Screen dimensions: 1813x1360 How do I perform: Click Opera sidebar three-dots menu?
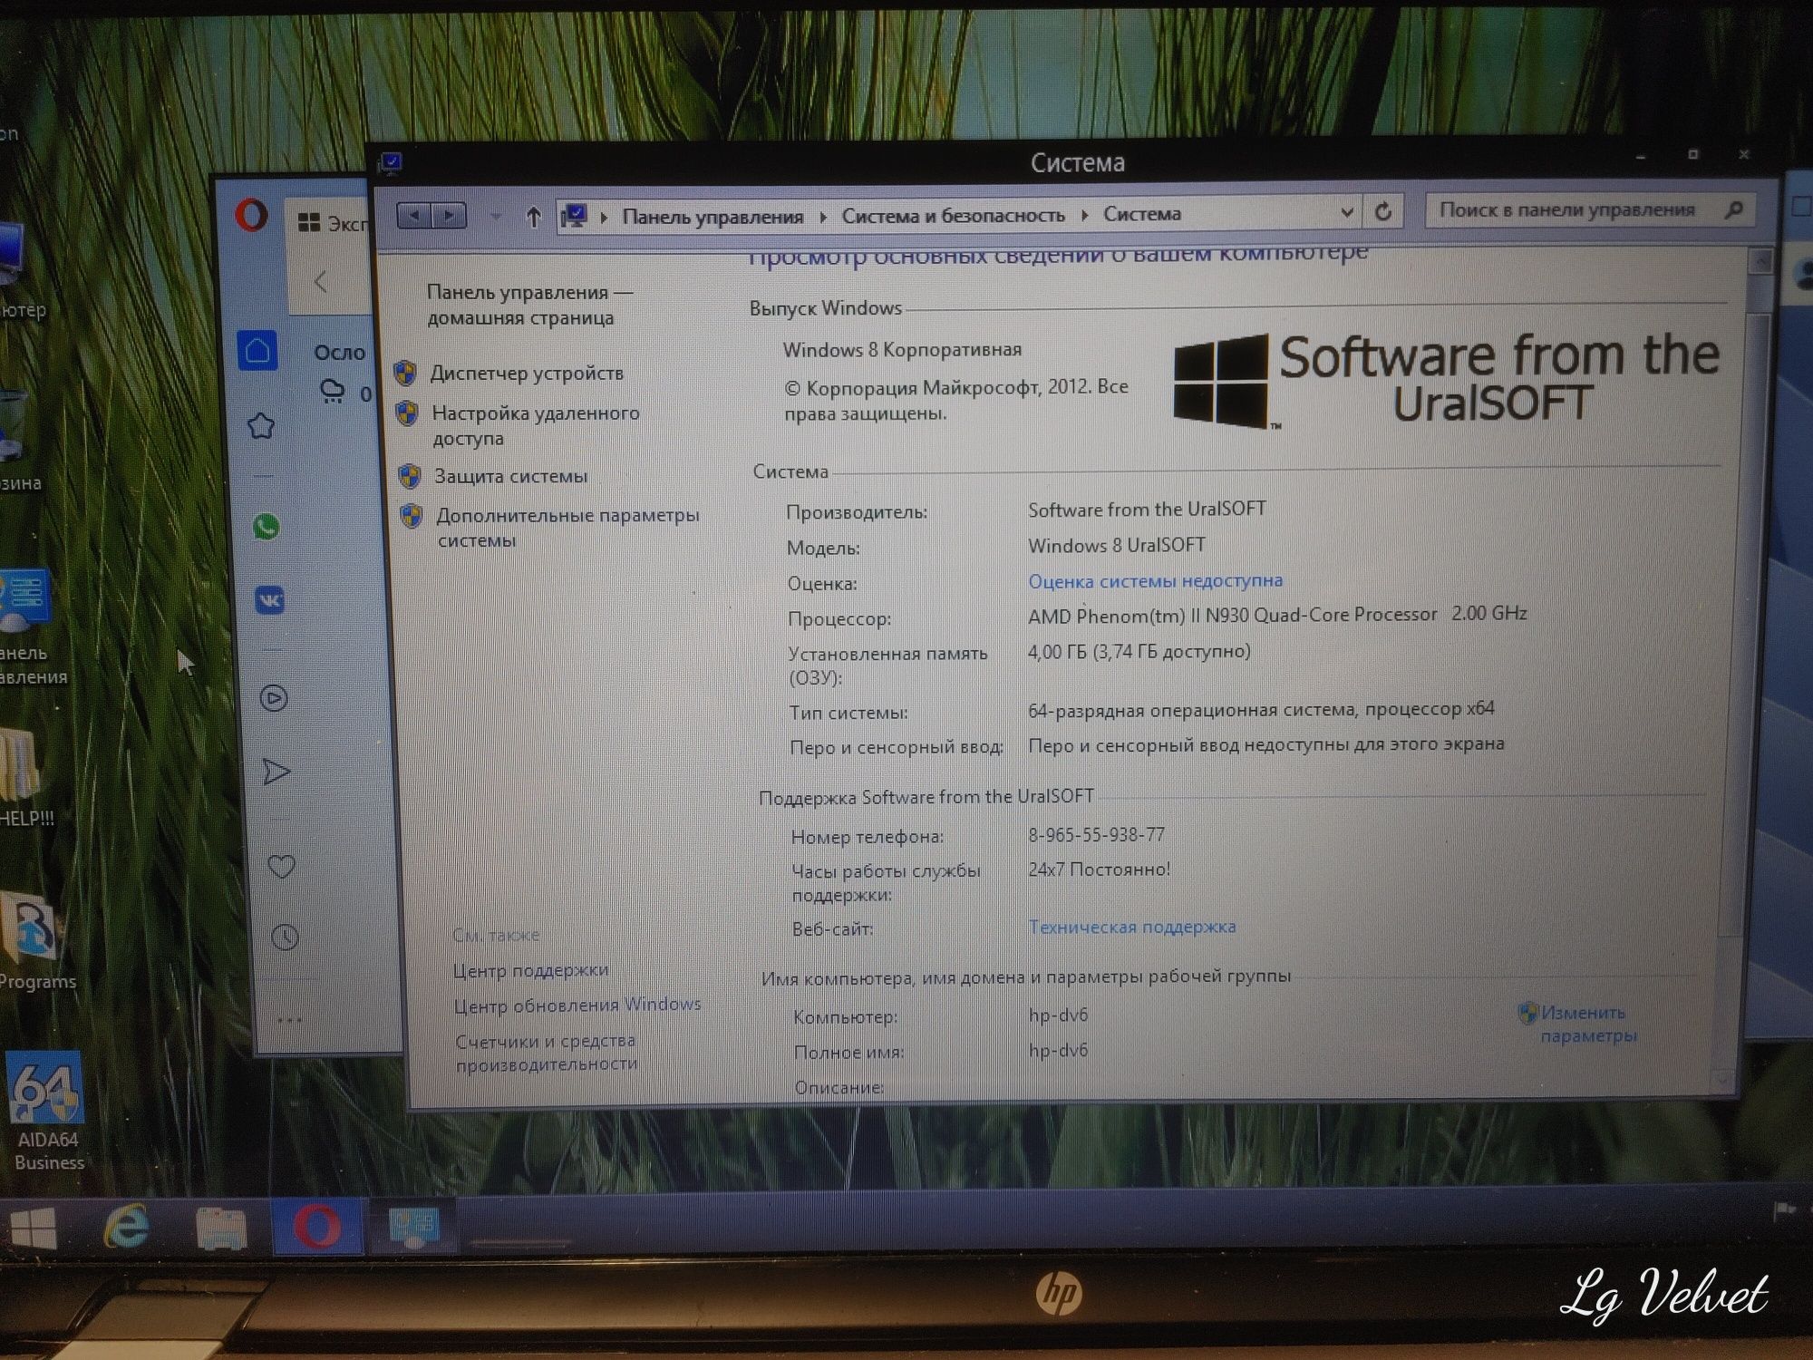point(289,1020)
